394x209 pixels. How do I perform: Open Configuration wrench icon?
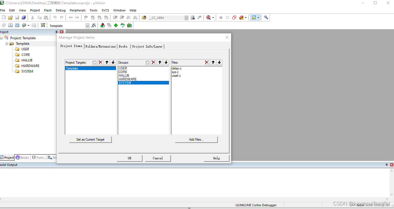266,18
